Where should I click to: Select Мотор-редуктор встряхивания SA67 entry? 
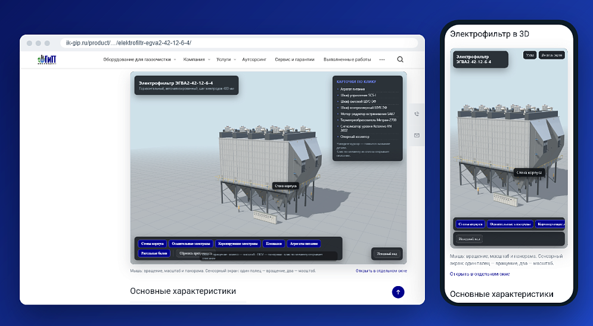[367, 114]
